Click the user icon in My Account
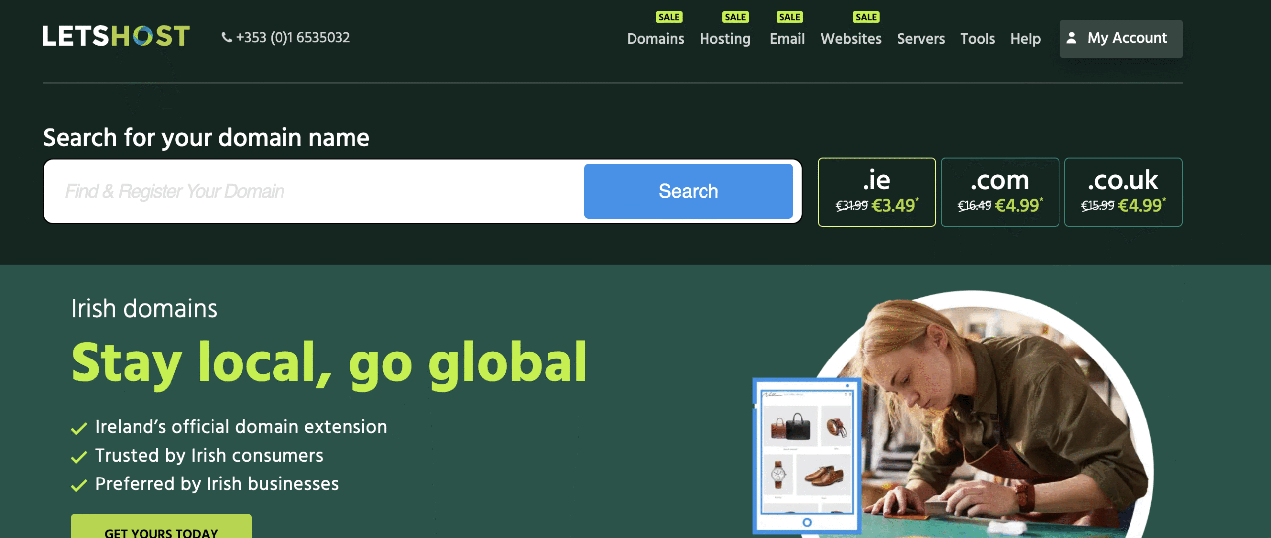This screenshot has height=538, width=1271. coord(1071,38)
